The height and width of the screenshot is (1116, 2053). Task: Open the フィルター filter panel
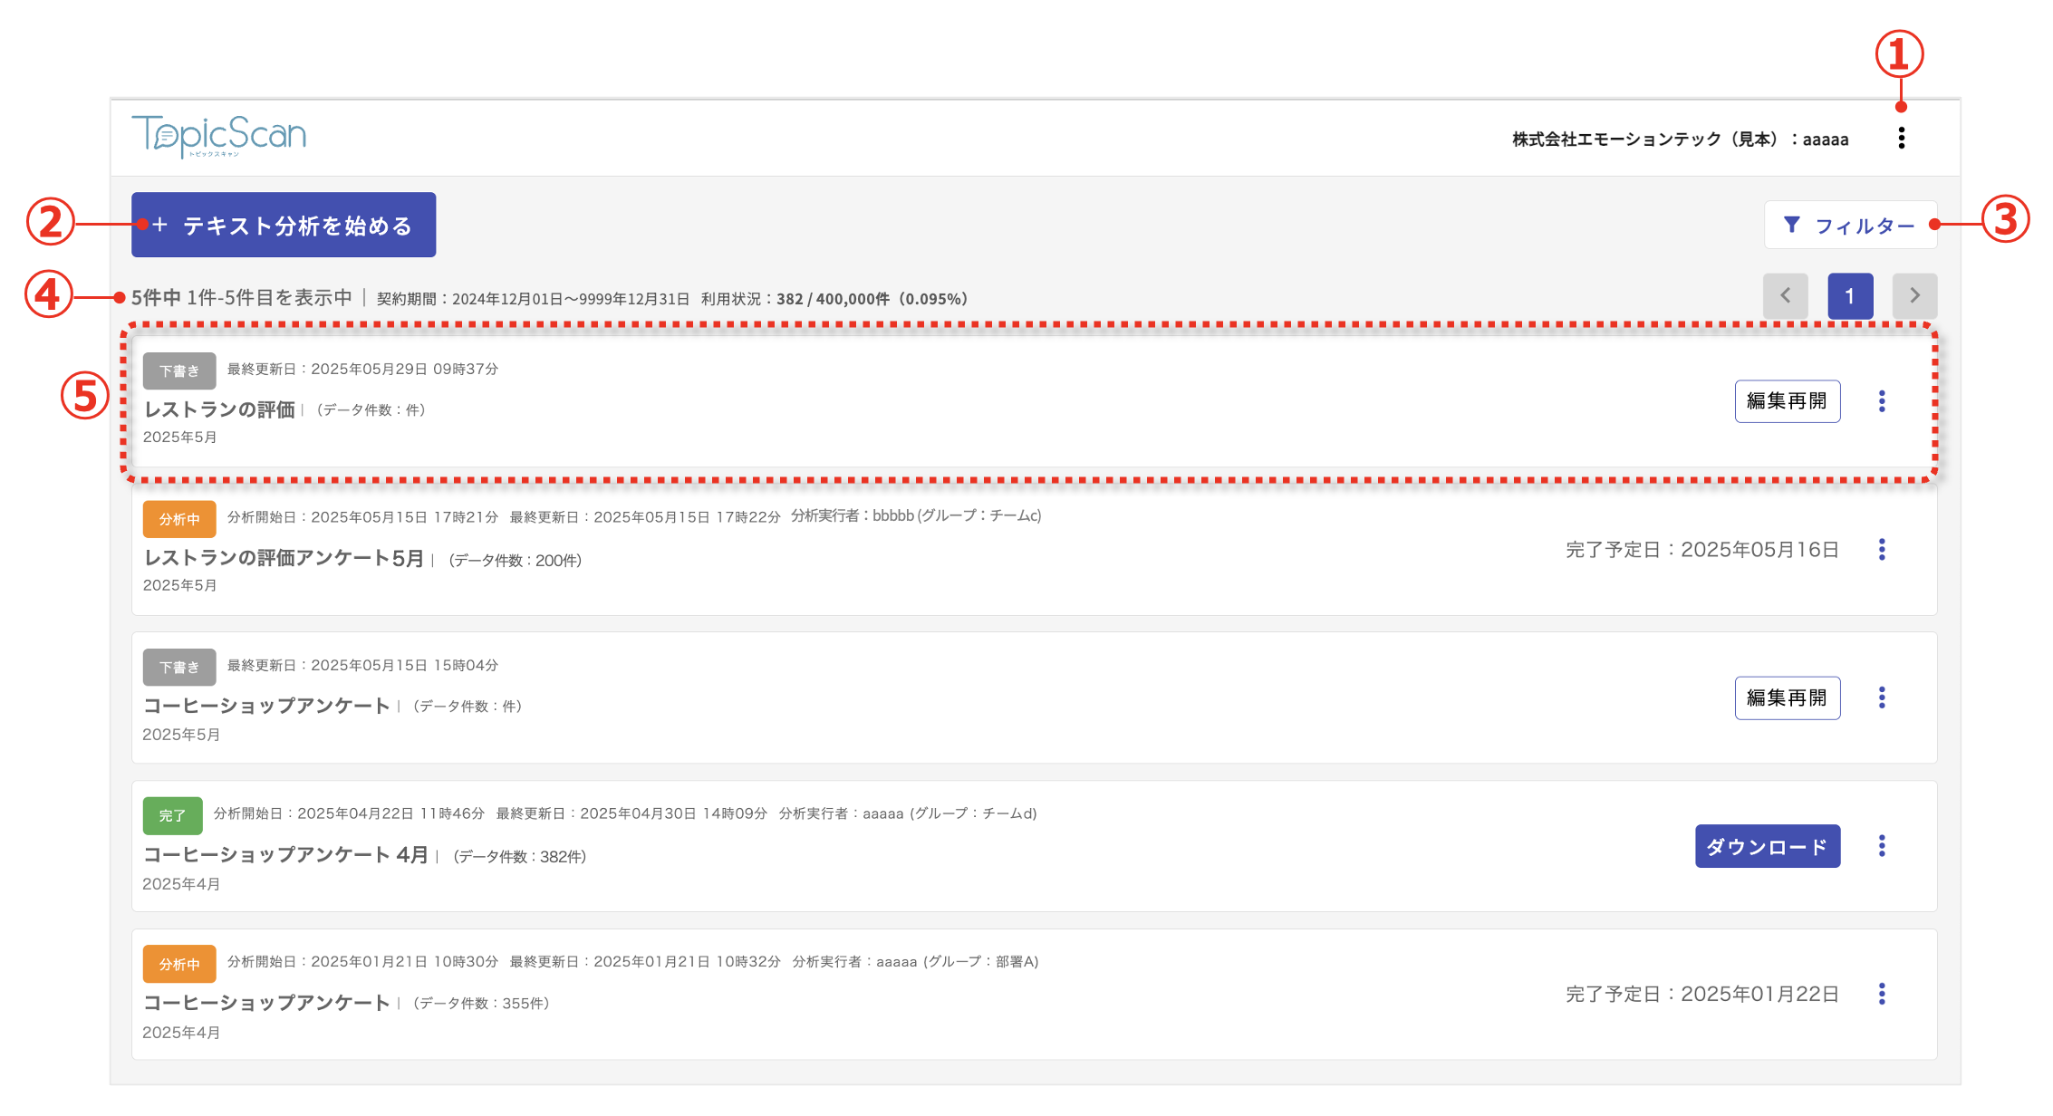pyautogui.click(x=1850, y=225)
